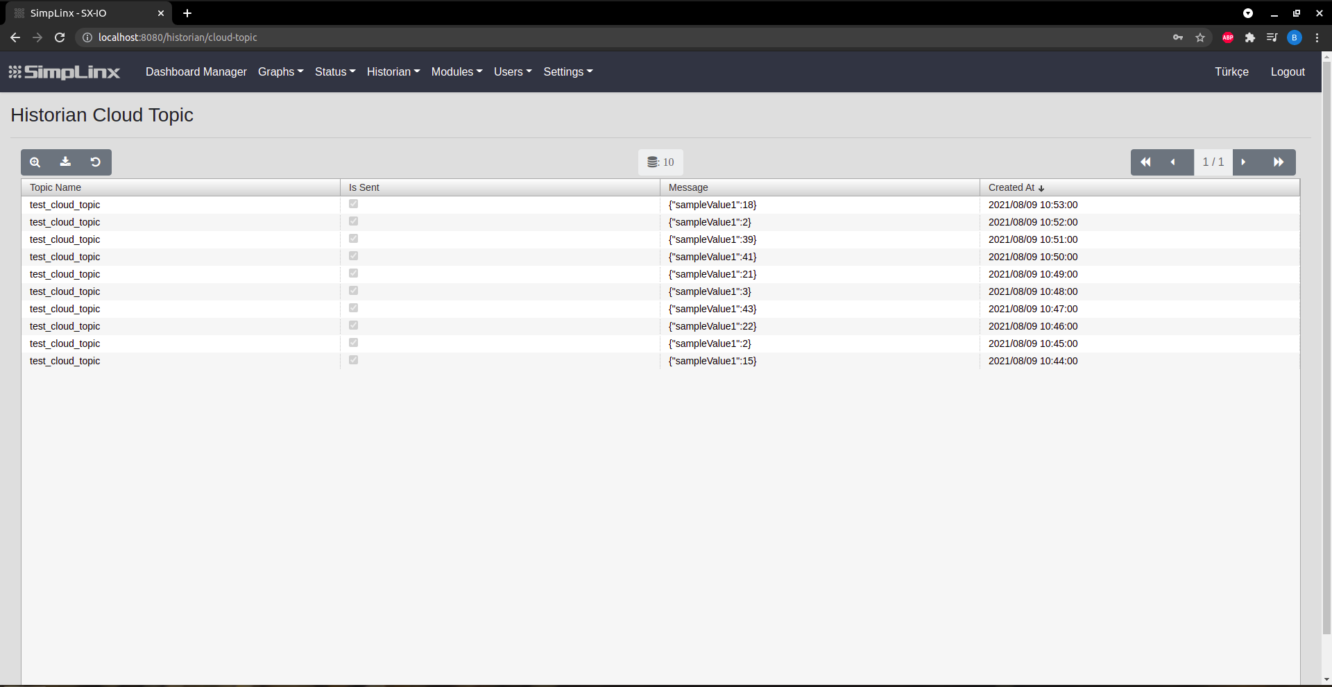Select message {"sampleValue1":21}

pos(712,274)
